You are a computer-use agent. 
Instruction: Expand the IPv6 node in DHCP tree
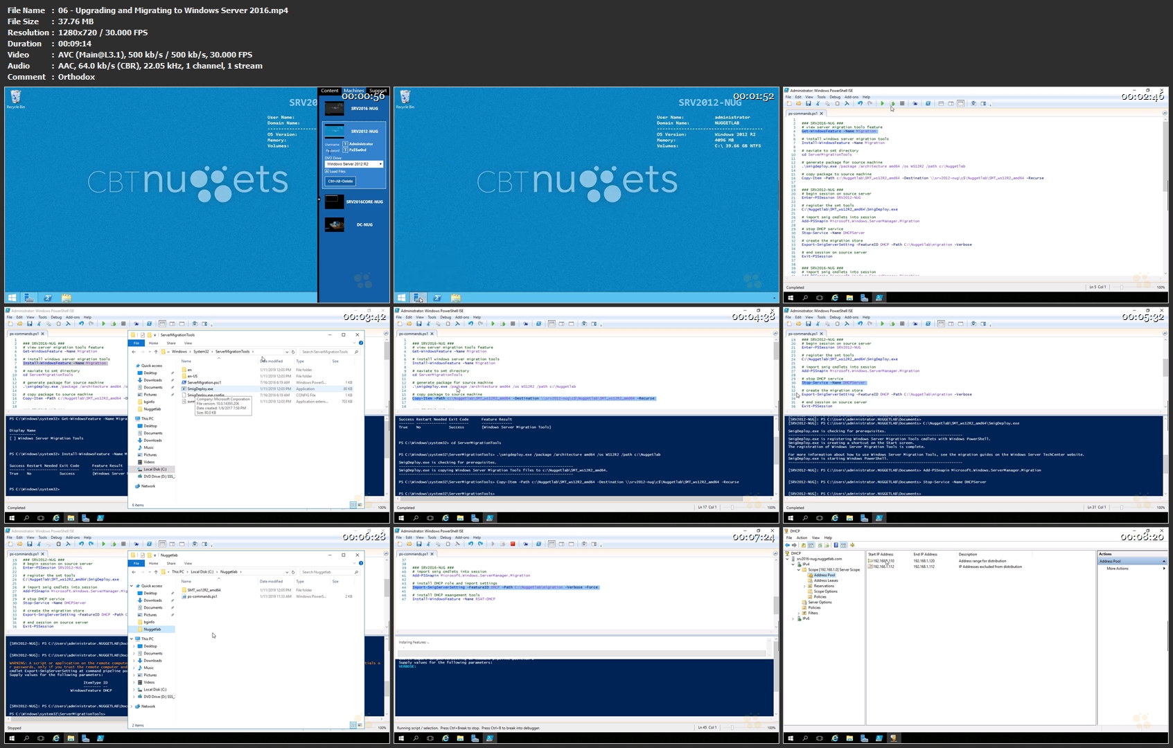[x=793, y=618]
